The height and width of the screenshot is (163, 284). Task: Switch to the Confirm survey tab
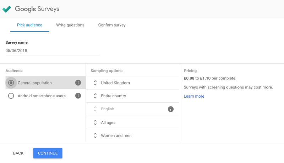coord(112,25)
